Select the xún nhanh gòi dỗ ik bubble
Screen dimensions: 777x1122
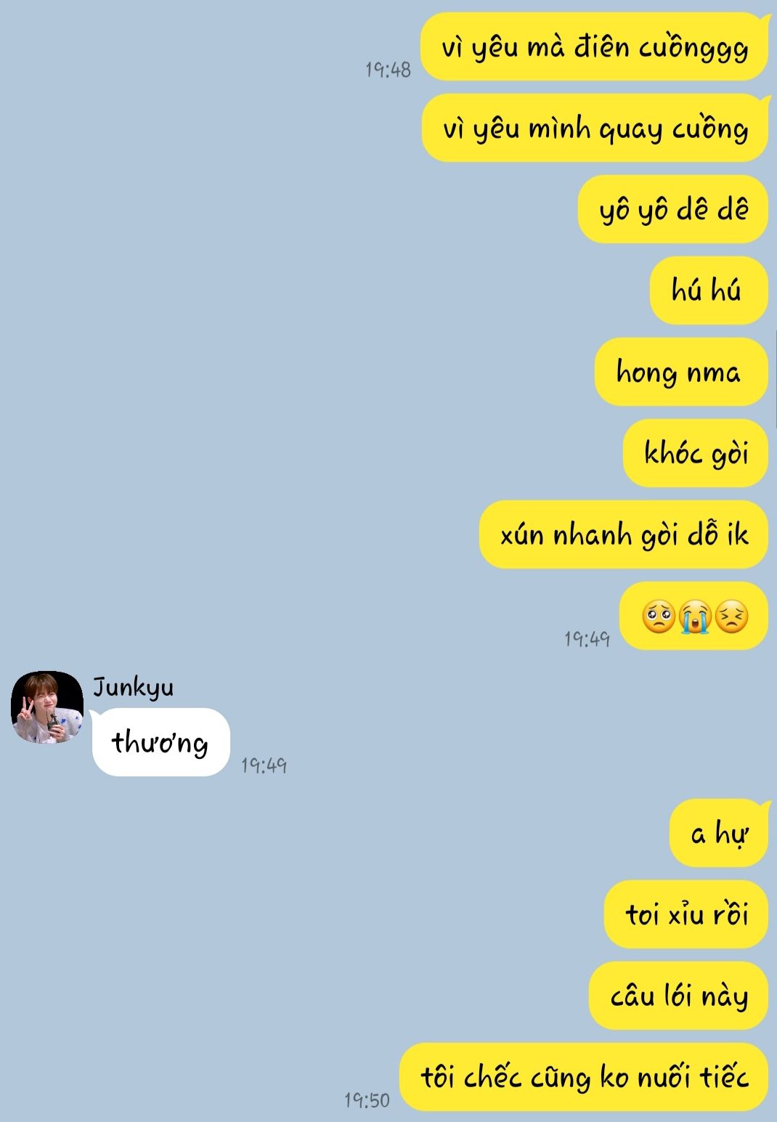coord(623,535)
